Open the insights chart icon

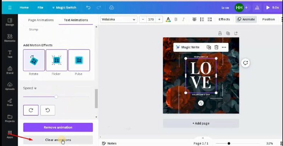click(x=257, y=7)
